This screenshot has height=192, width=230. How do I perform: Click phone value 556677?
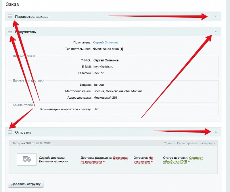click(x=99, y=73)
